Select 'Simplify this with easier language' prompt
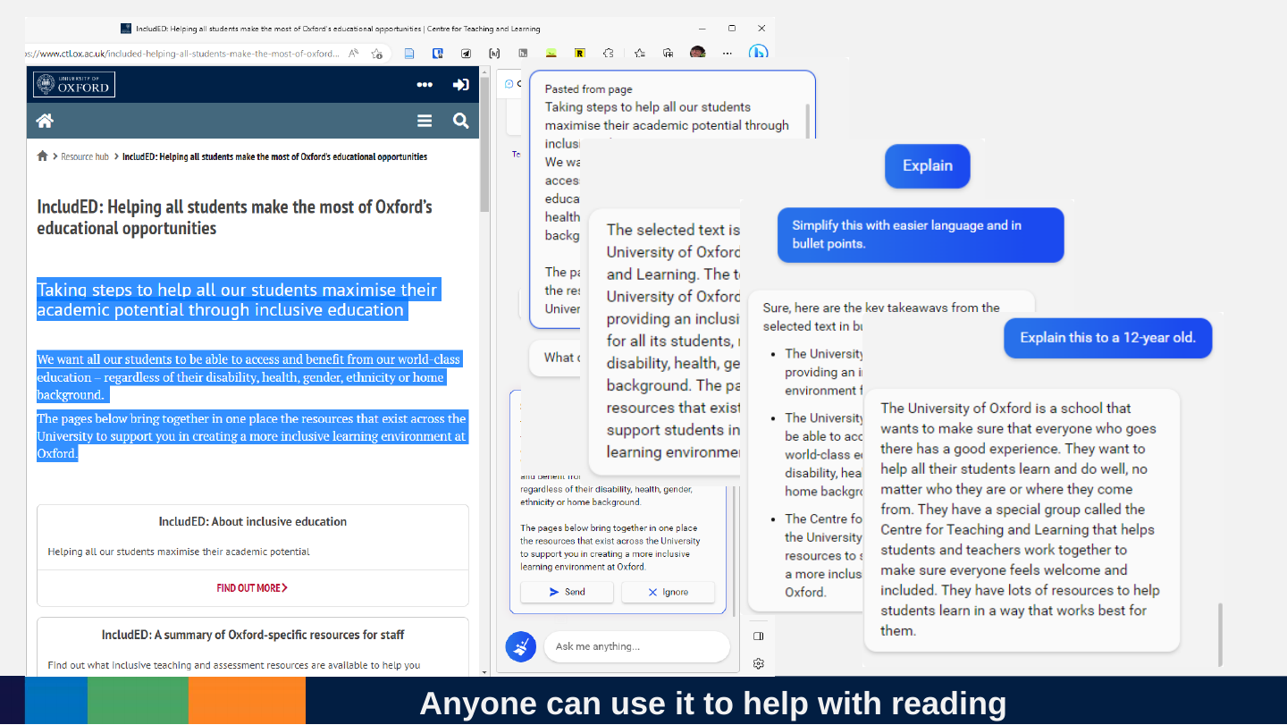 click(x=921, y=234)
